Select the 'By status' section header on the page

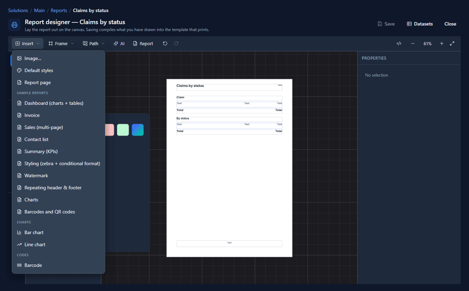(183, 119)
